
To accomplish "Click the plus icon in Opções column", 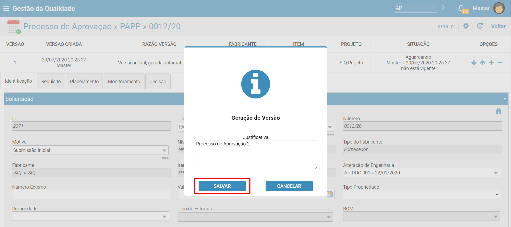I will [491, 63].
